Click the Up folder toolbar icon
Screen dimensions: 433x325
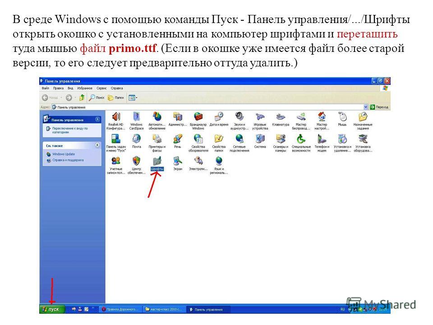click(x=82, y=97)
